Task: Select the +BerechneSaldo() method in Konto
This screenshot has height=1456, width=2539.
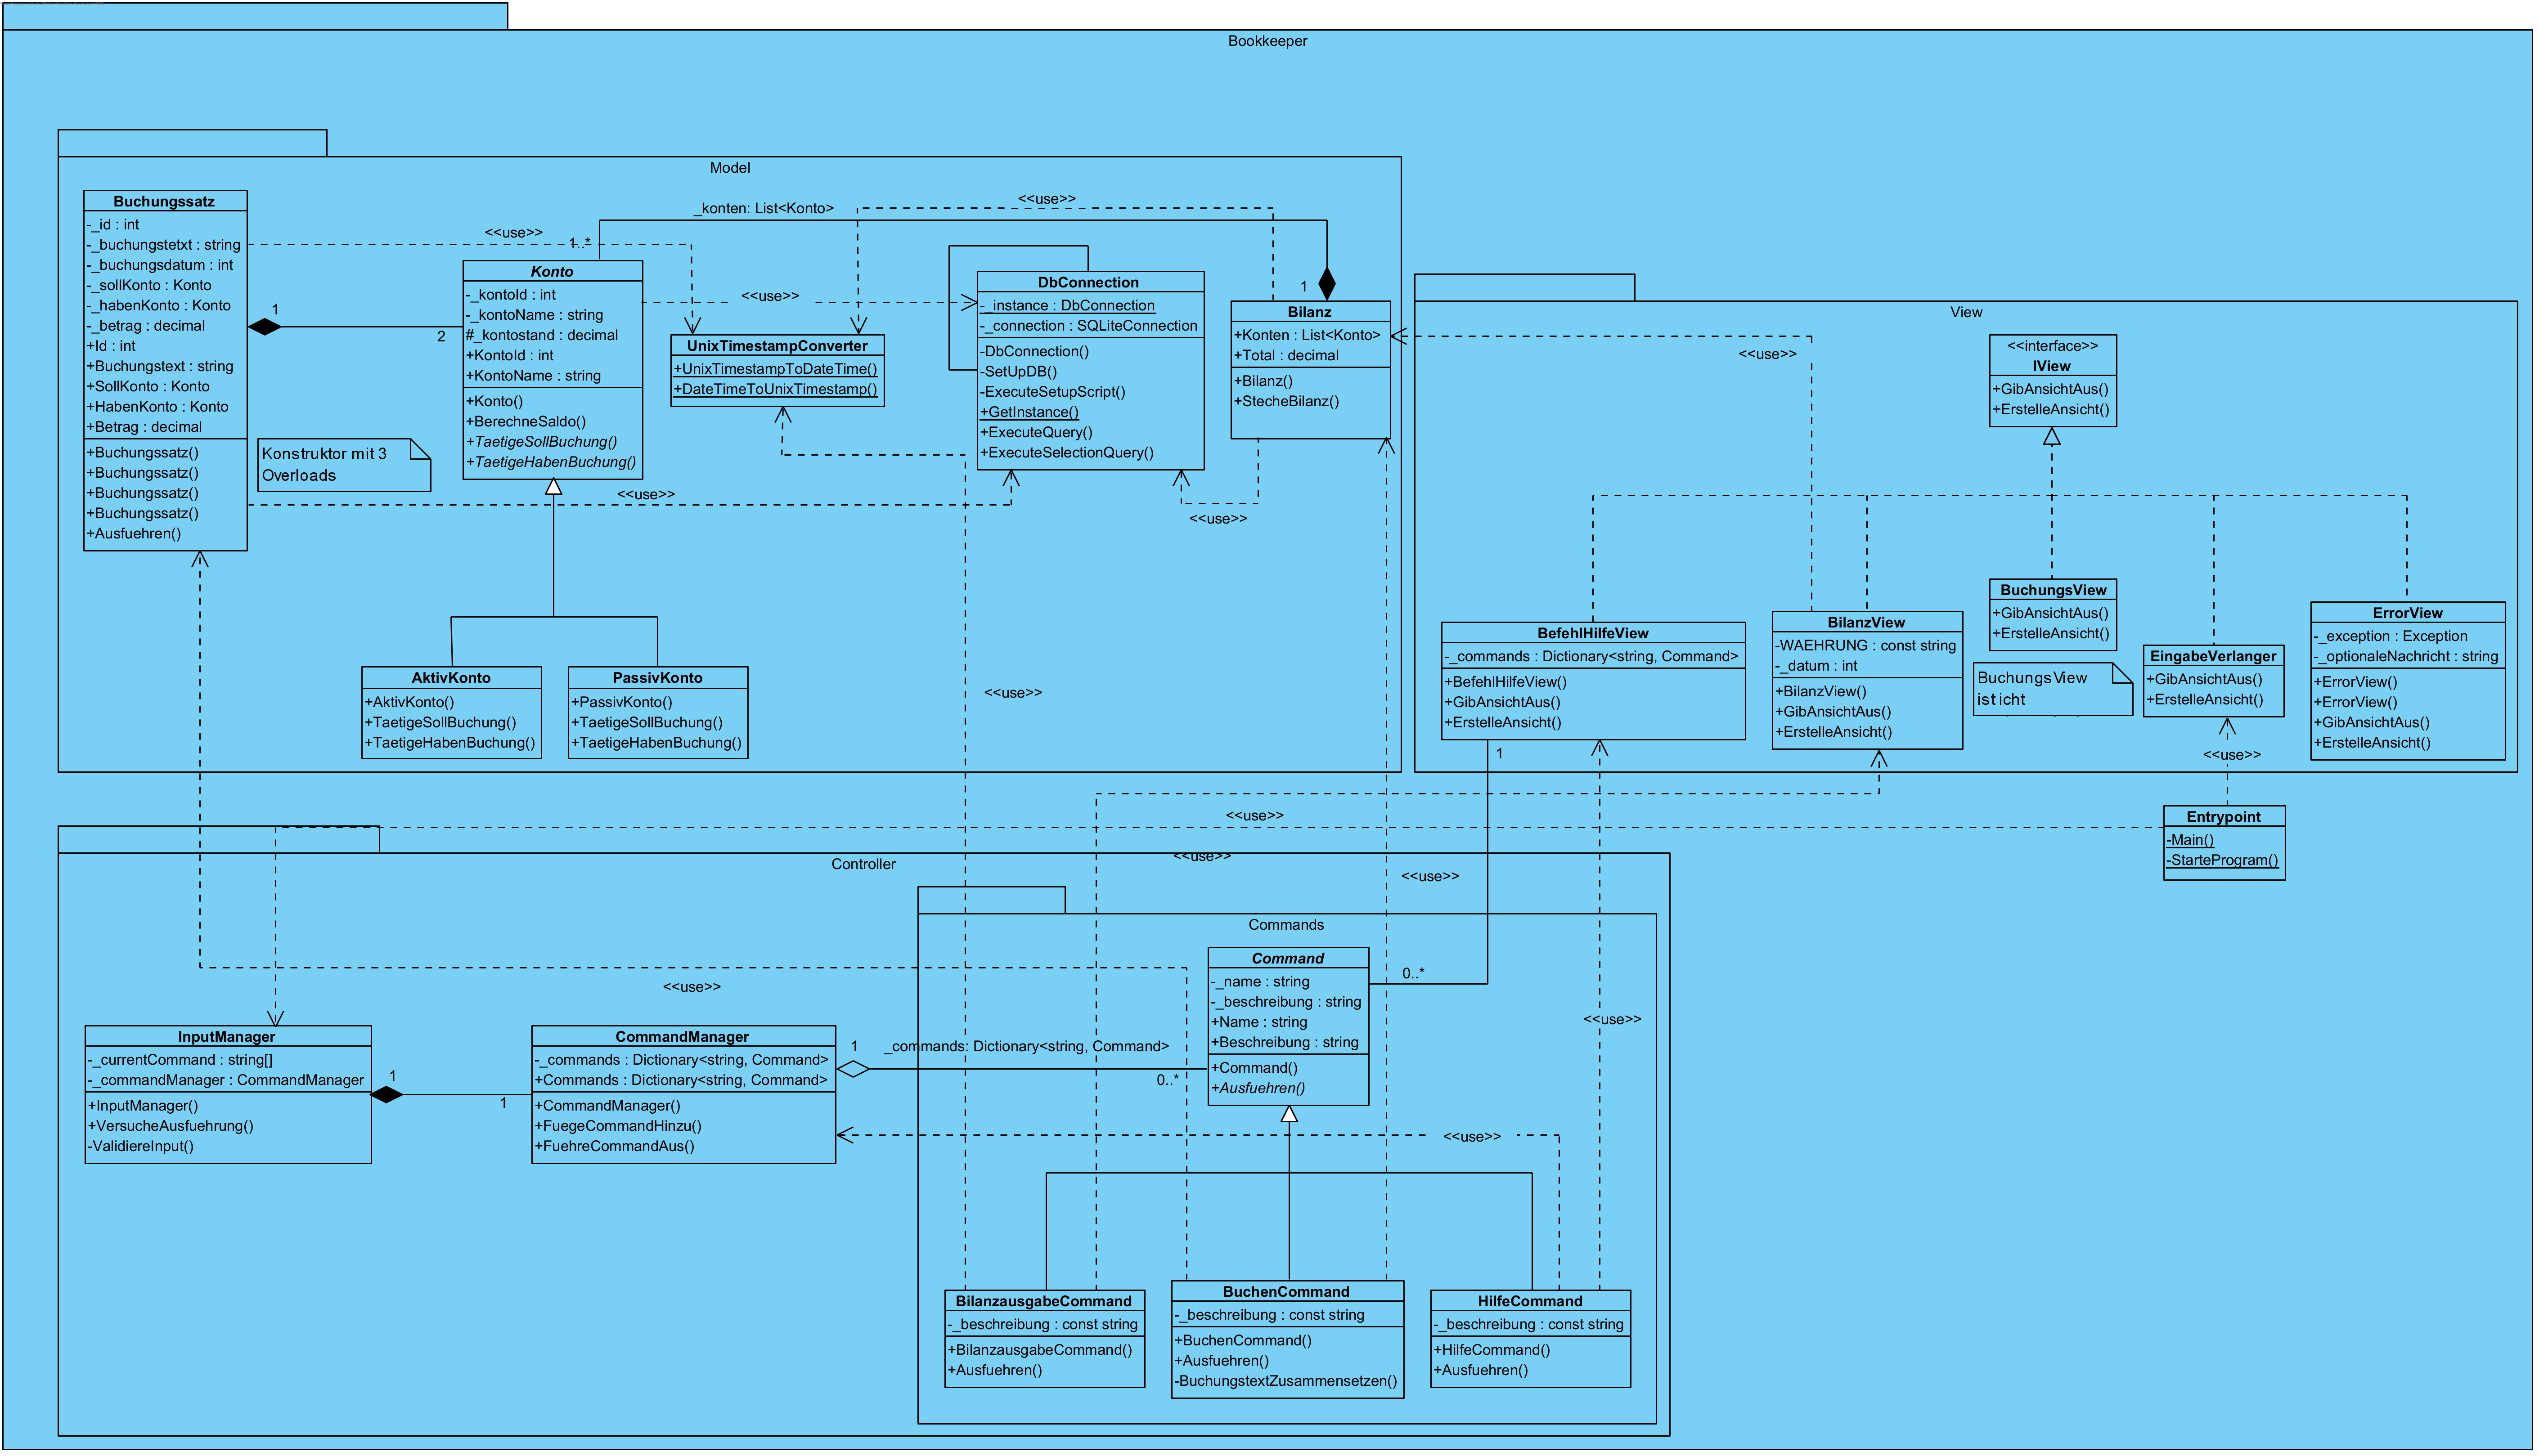Action: tap(526, 422)
